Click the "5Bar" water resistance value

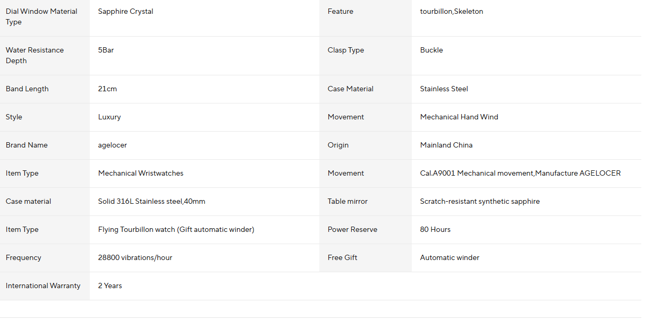[x=106, y=50]
